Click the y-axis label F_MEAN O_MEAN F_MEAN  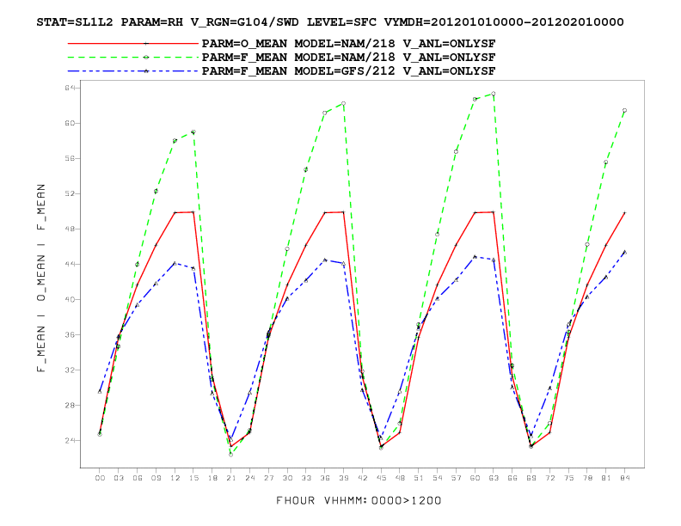coord(41,278)
